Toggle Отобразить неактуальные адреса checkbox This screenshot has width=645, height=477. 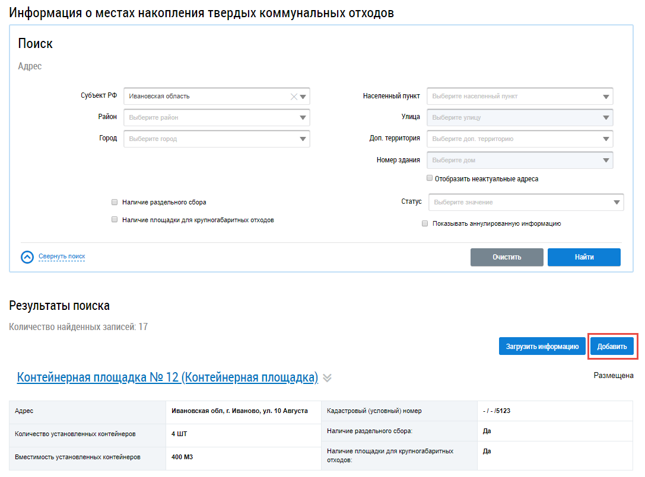click(x=429, y=178)
